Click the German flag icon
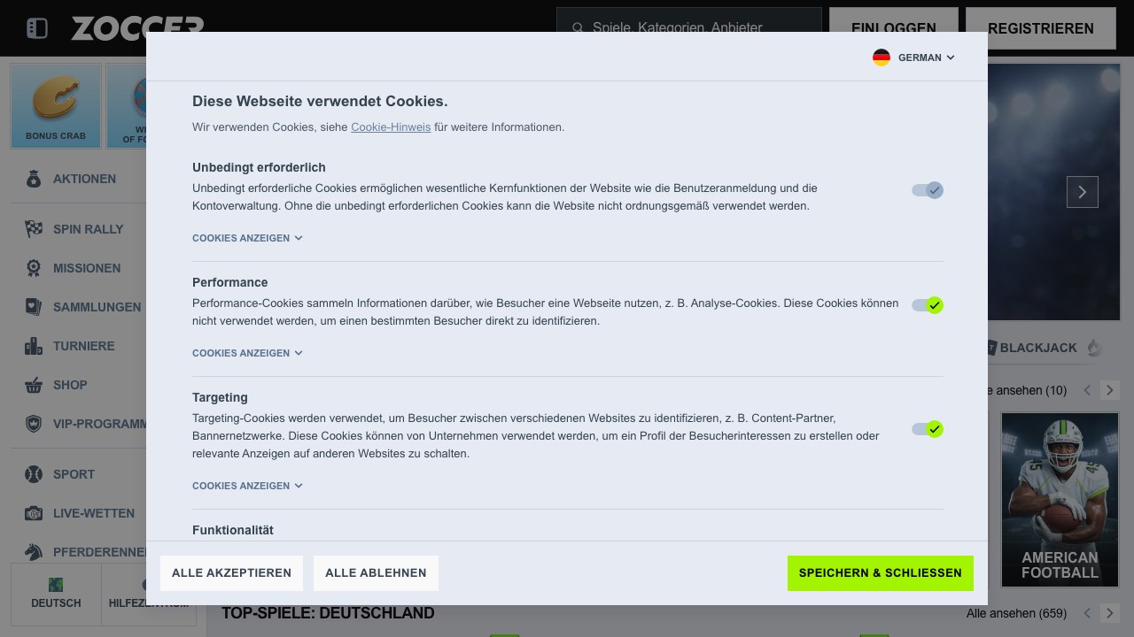 point(882,58)
